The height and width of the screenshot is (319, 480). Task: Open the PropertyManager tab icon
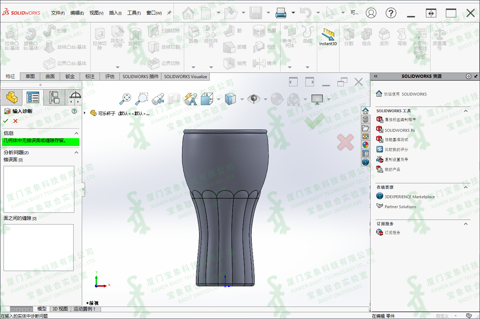[x=33, y=97]
